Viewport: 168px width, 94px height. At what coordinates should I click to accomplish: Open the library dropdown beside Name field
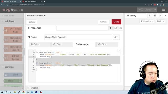click(116, 37)
